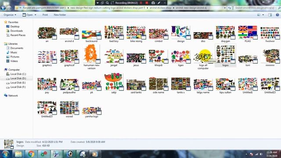Open Recent Places
Viewport: 281px width, 158px height.
pos(18,35)
